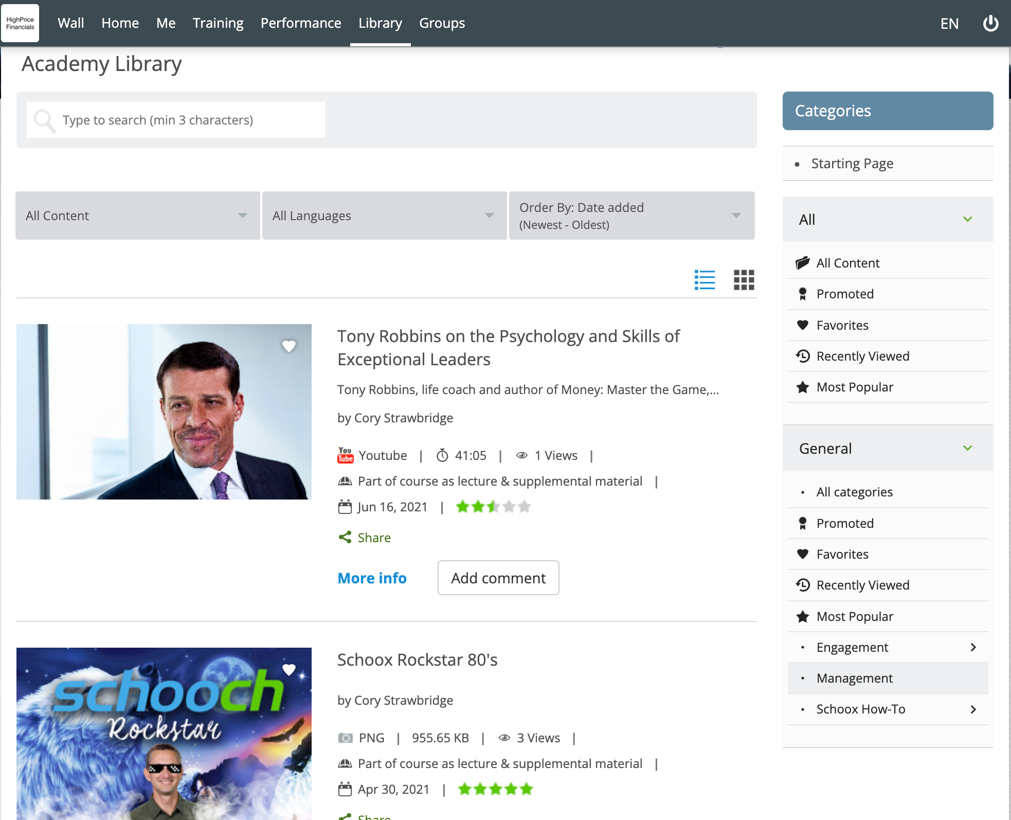
Task: Click course lecture icon on Schoox Rockstar item
Action: tap(345, 763)
